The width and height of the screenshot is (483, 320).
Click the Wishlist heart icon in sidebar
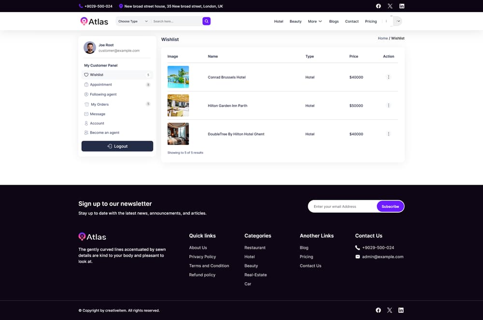point(86,74)
